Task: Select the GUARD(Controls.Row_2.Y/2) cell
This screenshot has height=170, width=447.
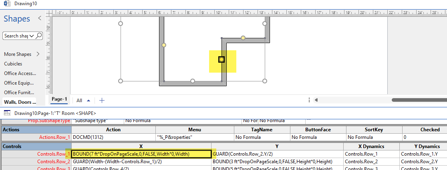Action: point(278,154)
